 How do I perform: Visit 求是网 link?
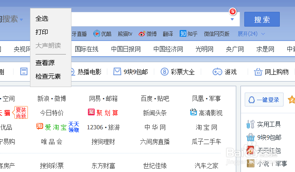tap(265, 49)
